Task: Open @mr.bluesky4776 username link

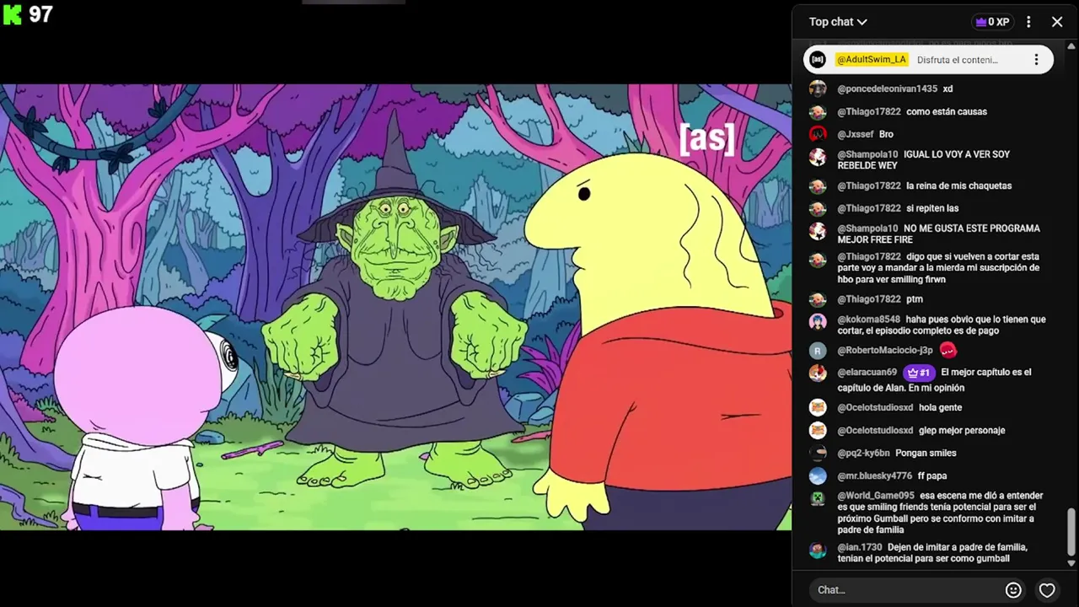Action: (874, 475)
